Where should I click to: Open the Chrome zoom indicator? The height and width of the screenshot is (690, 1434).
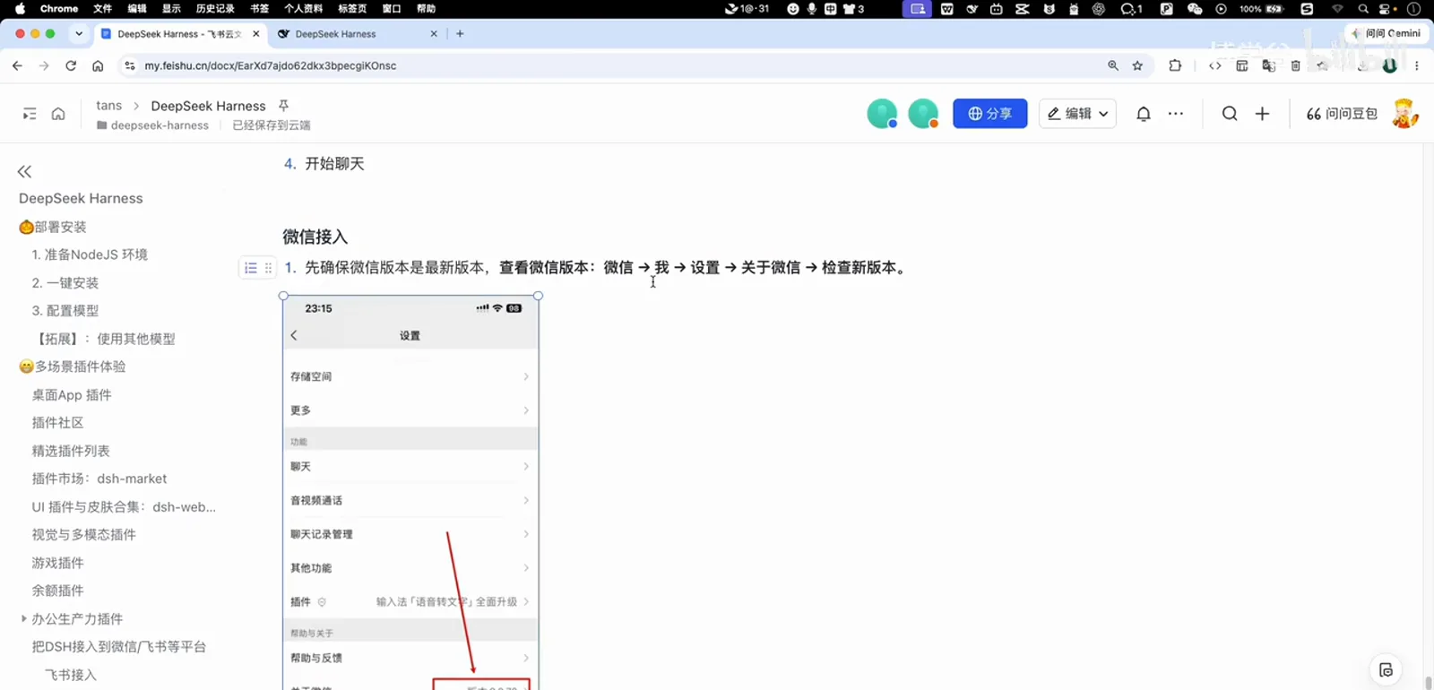point(1113,65)
